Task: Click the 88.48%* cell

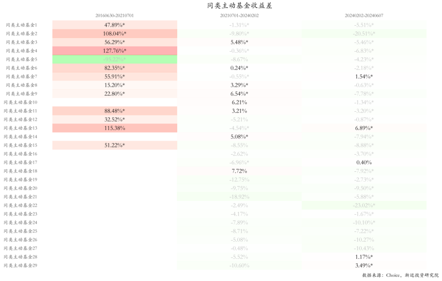Action: tap(115, 111)
